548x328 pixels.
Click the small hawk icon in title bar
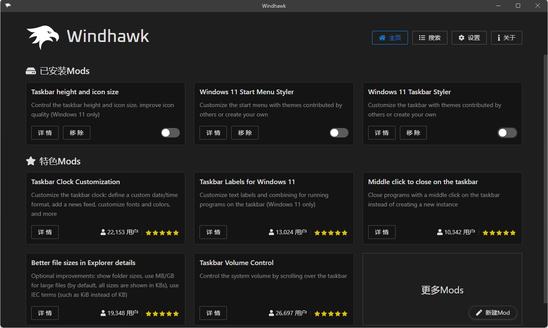[8, 6]
